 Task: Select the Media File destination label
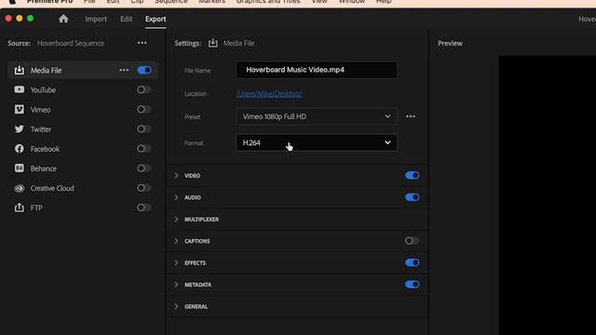pyautogui.click(x=46, y=71)
